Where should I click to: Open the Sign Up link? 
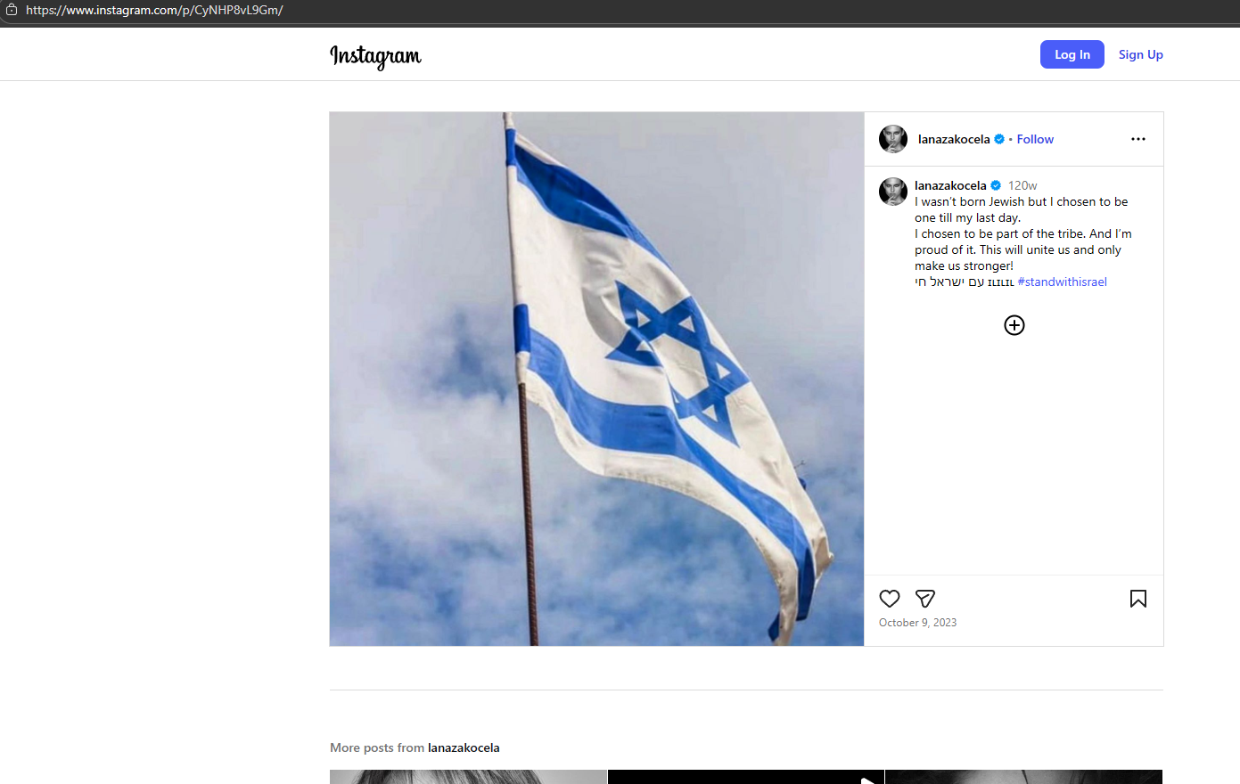[1141, 54]
